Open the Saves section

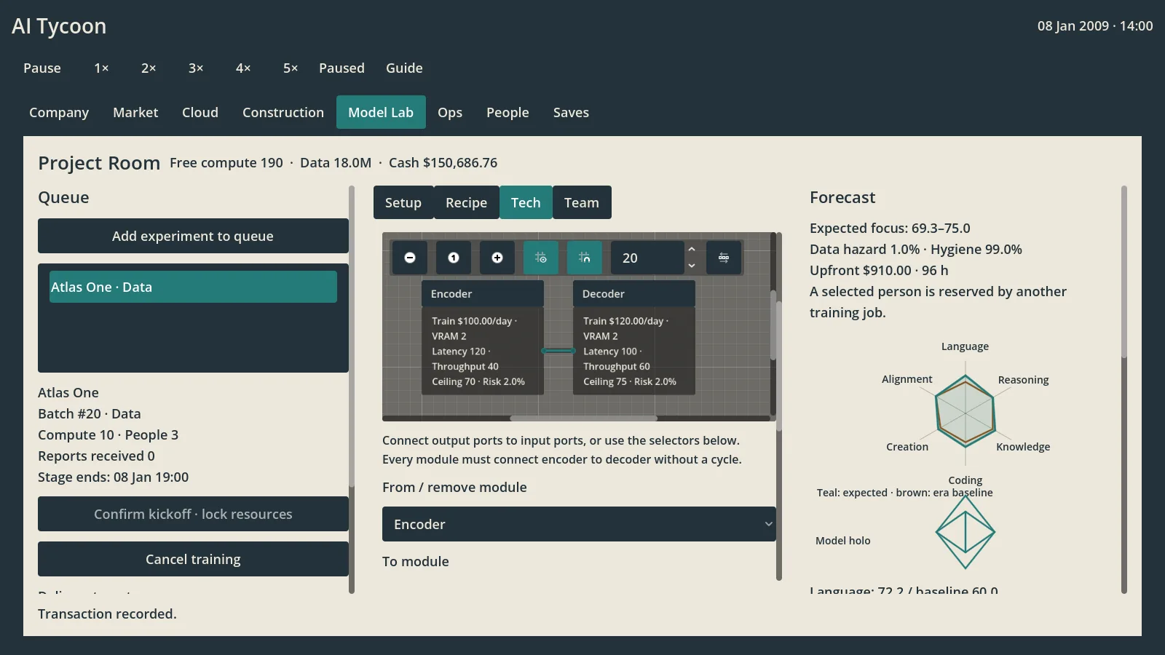coord(571,112)
